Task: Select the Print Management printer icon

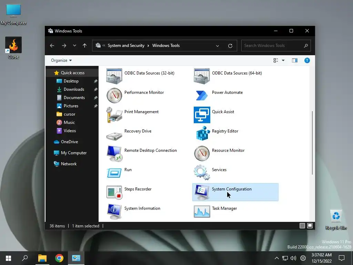Action: click(x=114, y=115)
